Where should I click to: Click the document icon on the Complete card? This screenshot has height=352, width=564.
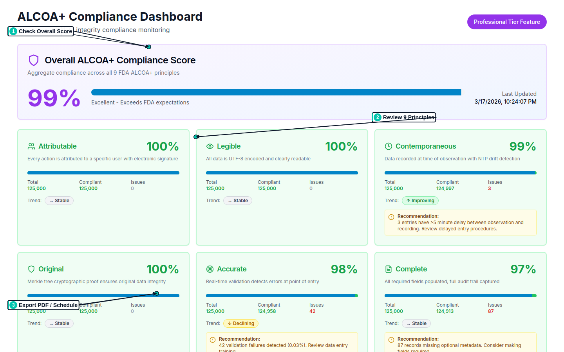(388, 269)
